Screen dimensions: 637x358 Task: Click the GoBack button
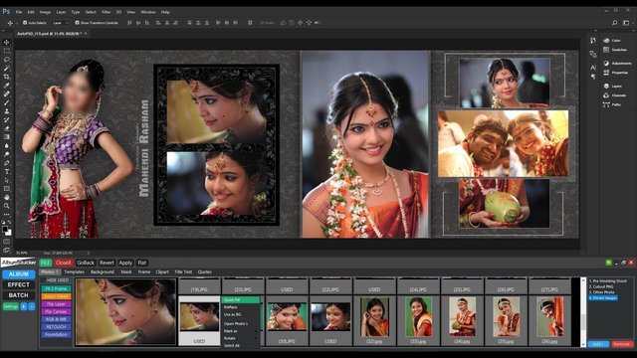[x=86, y=263]
